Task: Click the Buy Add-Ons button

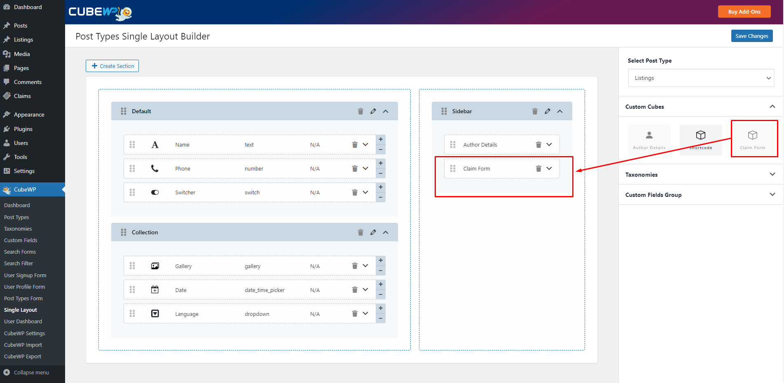Action: tap(744, 12)
